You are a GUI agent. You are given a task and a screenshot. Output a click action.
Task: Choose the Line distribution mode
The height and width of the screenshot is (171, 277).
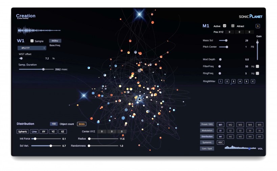[x=34, y=131]
